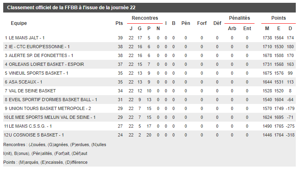Image resolution: width=299 pixels, height=169 pixels.
Task: Click U COSNOISE S BASKET - 1 row
Action: [x=149, y=135]
